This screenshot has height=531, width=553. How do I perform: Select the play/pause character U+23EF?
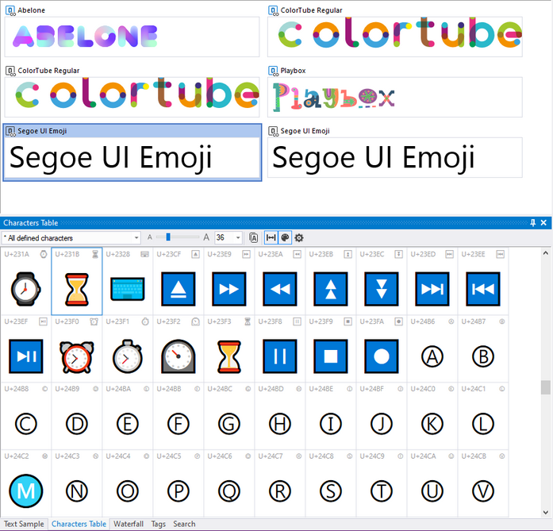click(x=25, y=348)
